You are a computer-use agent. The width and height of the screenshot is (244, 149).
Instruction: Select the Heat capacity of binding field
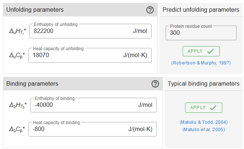(77, 129)
